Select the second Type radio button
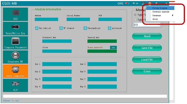This screenshot has width=187, height=104. click(135, 20)
